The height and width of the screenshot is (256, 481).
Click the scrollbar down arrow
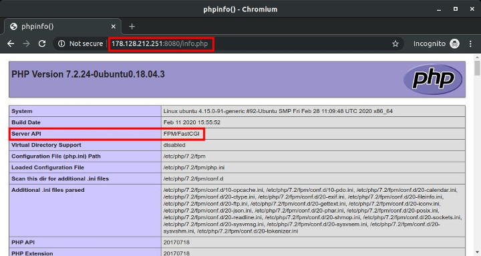(477, 252)
